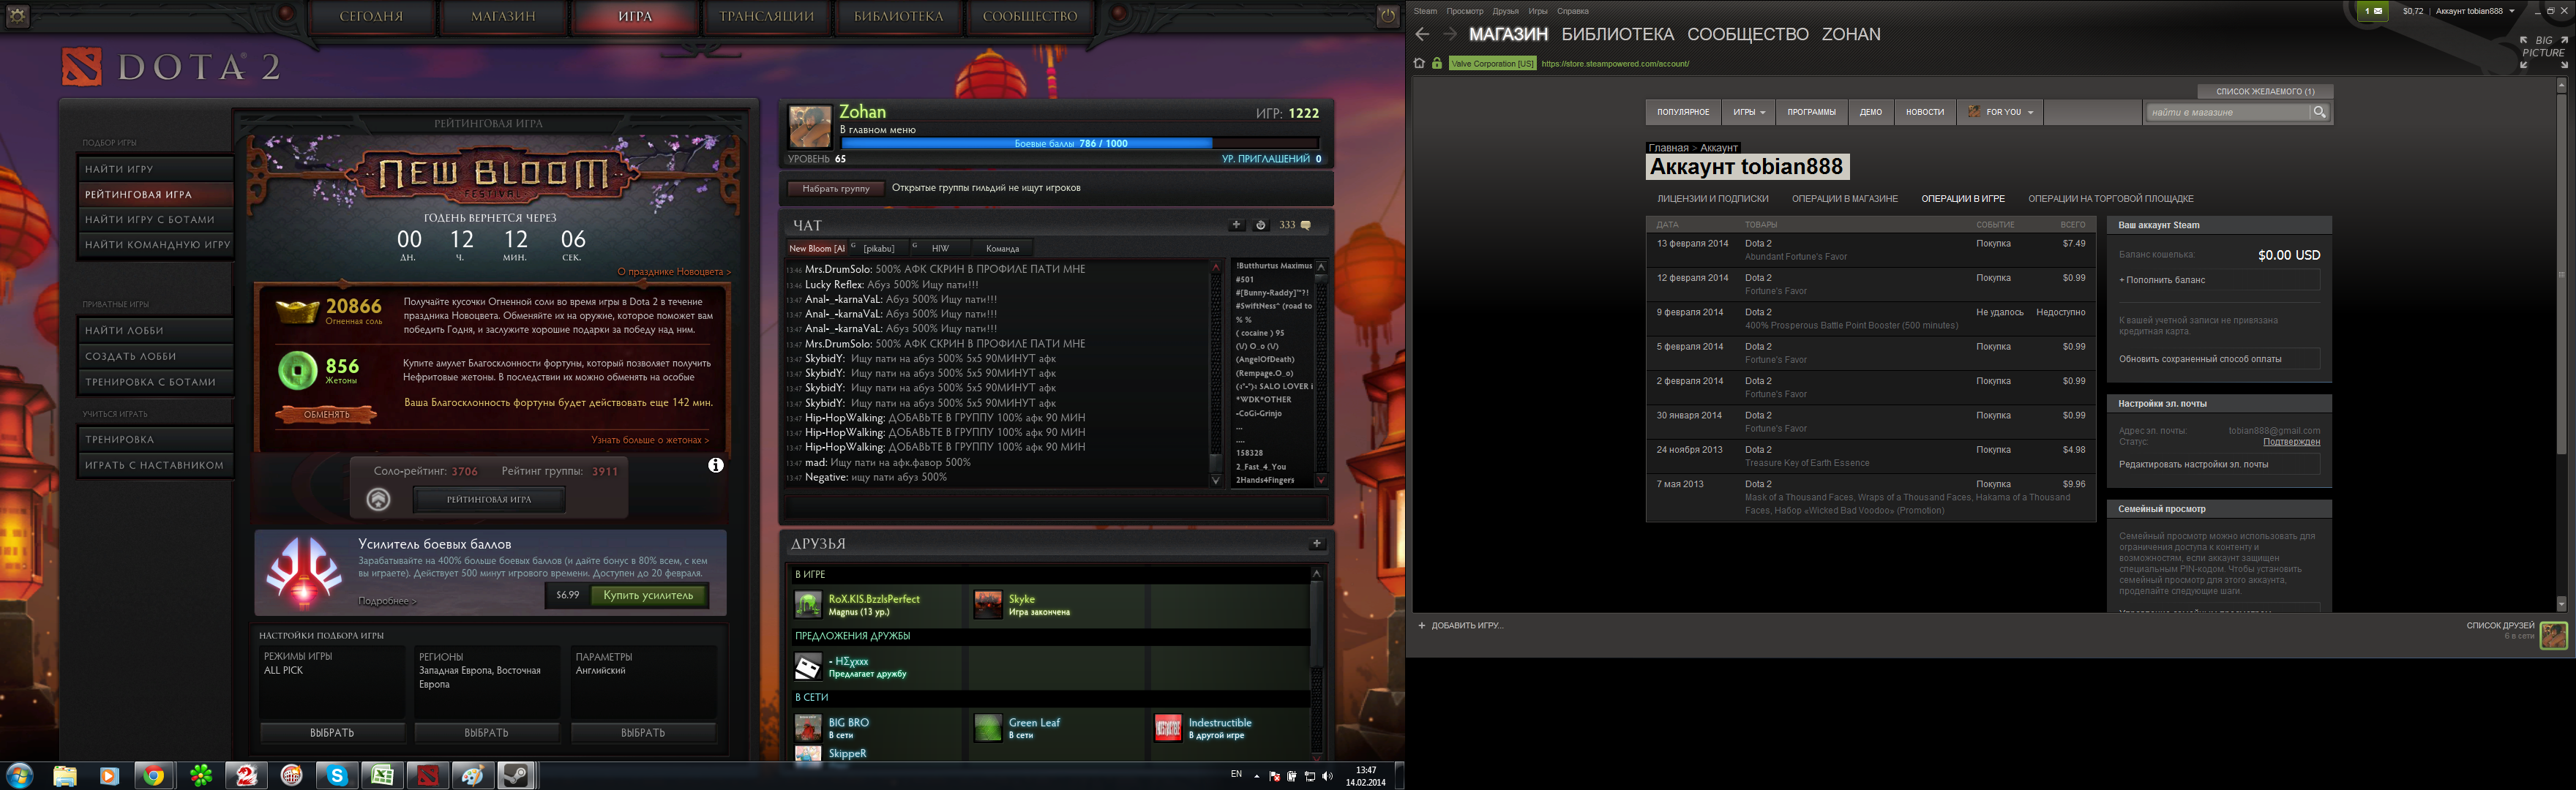Click chat messages scrollbar down arrow
The height and width of the screenshot is (790, 2576).
[1216, 480]
